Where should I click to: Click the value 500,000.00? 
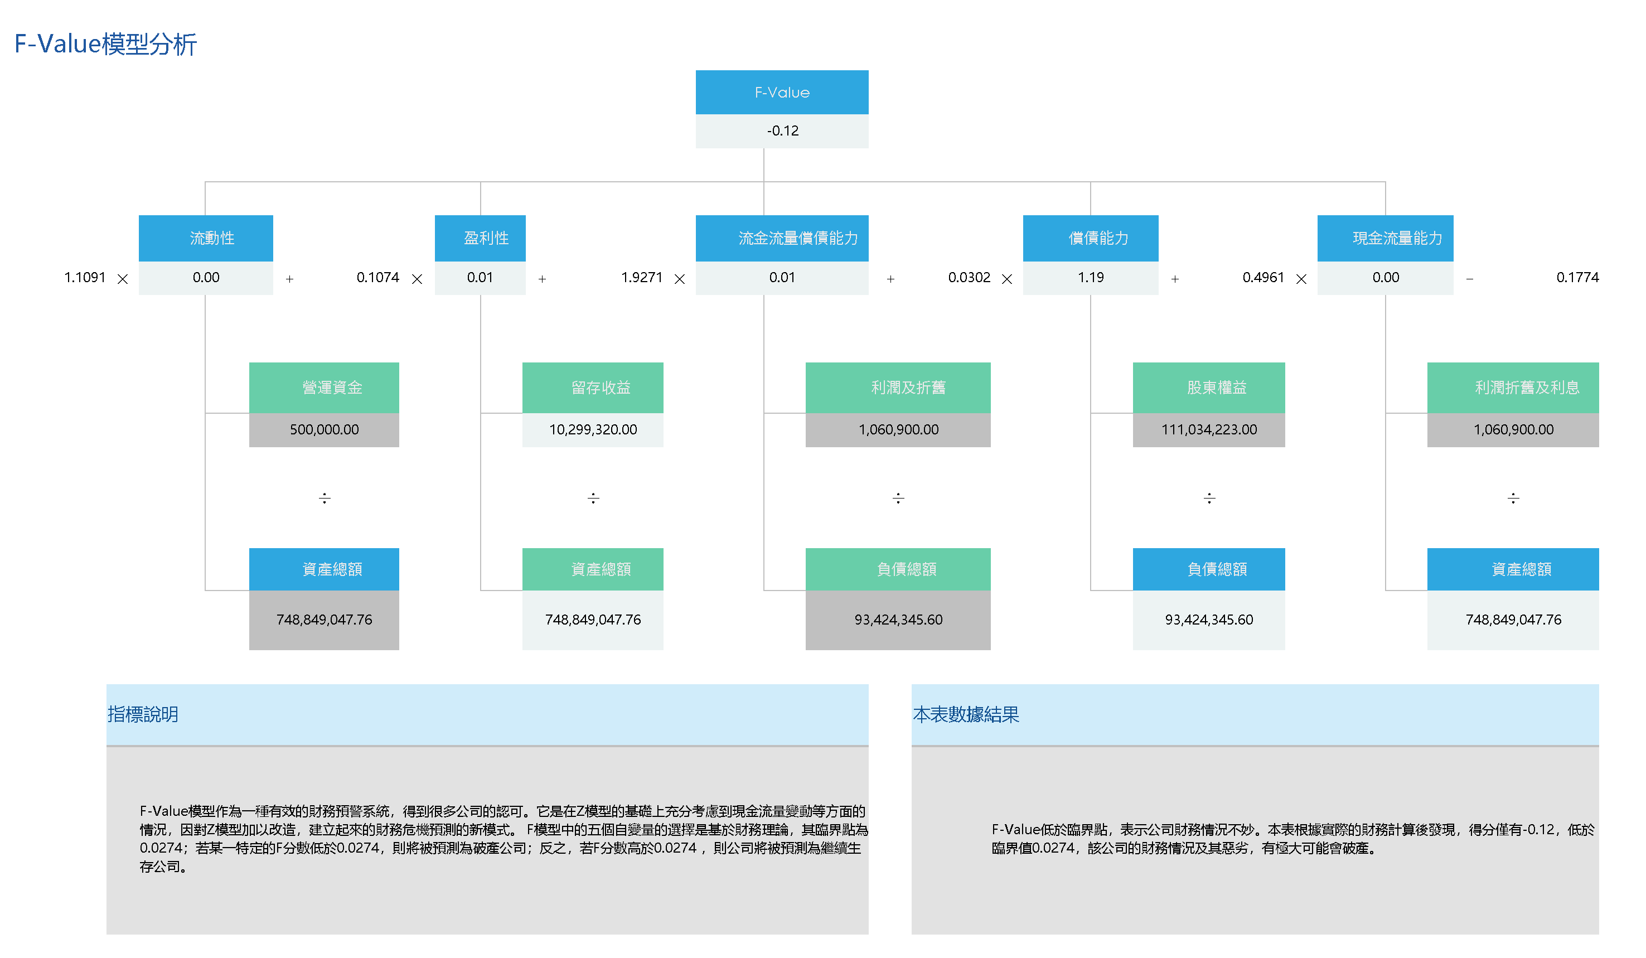point(324,430)
